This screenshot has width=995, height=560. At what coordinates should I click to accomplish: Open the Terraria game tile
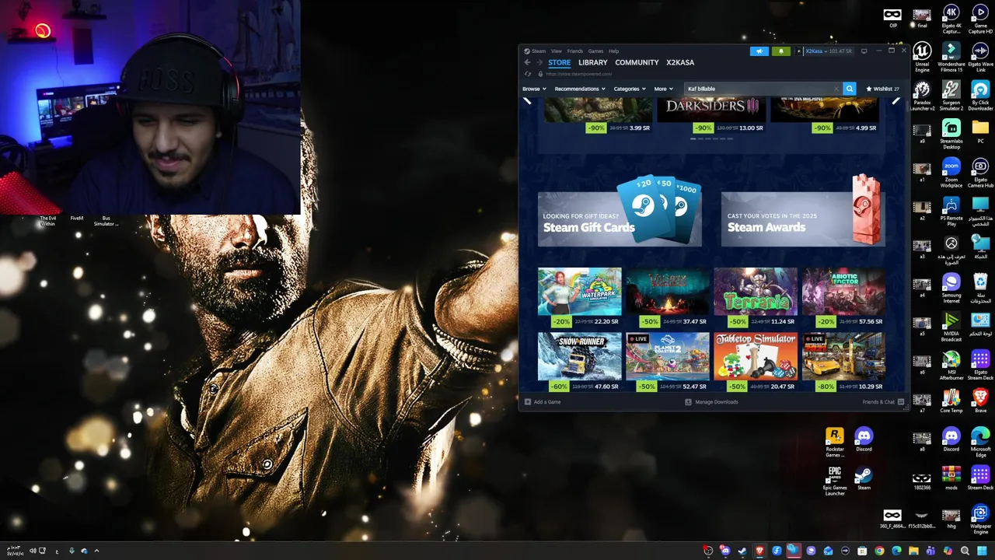[756, 298]
